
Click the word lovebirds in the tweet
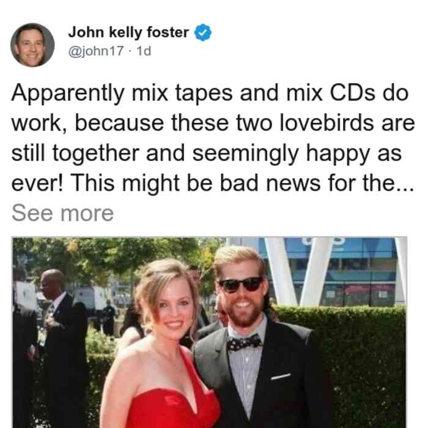[327, 123]
